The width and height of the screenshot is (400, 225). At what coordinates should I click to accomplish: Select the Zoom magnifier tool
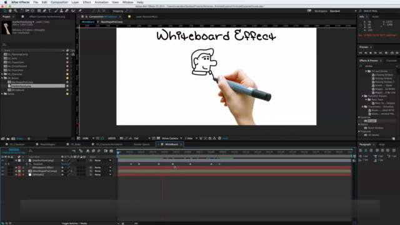point(15,11)
